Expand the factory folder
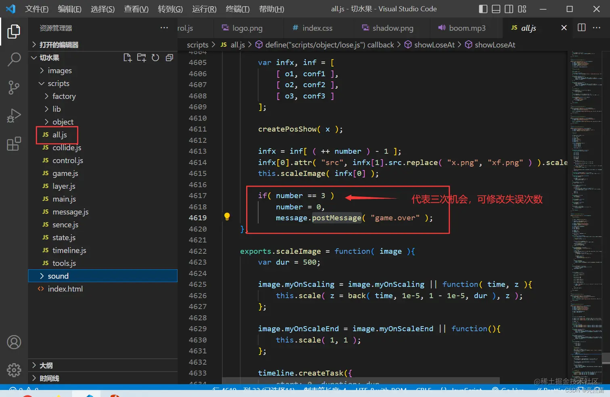This screenshot has height=397, width=610. point(103,96)
